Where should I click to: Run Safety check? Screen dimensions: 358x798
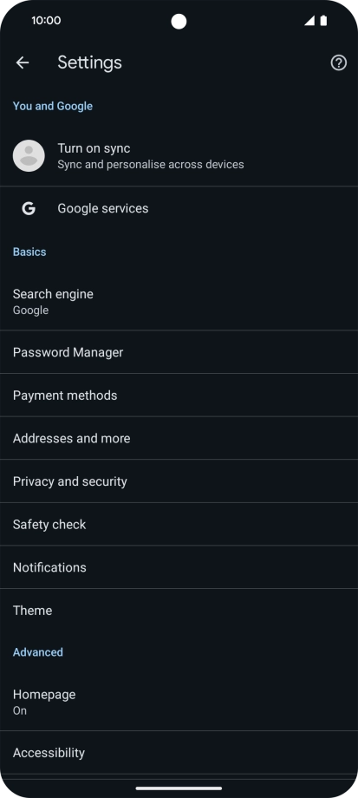(179, 524)
